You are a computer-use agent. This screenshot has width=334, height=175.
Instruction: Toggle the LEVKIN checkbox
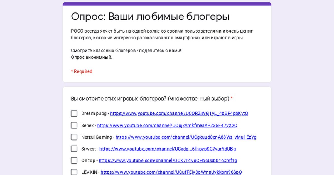74,172
